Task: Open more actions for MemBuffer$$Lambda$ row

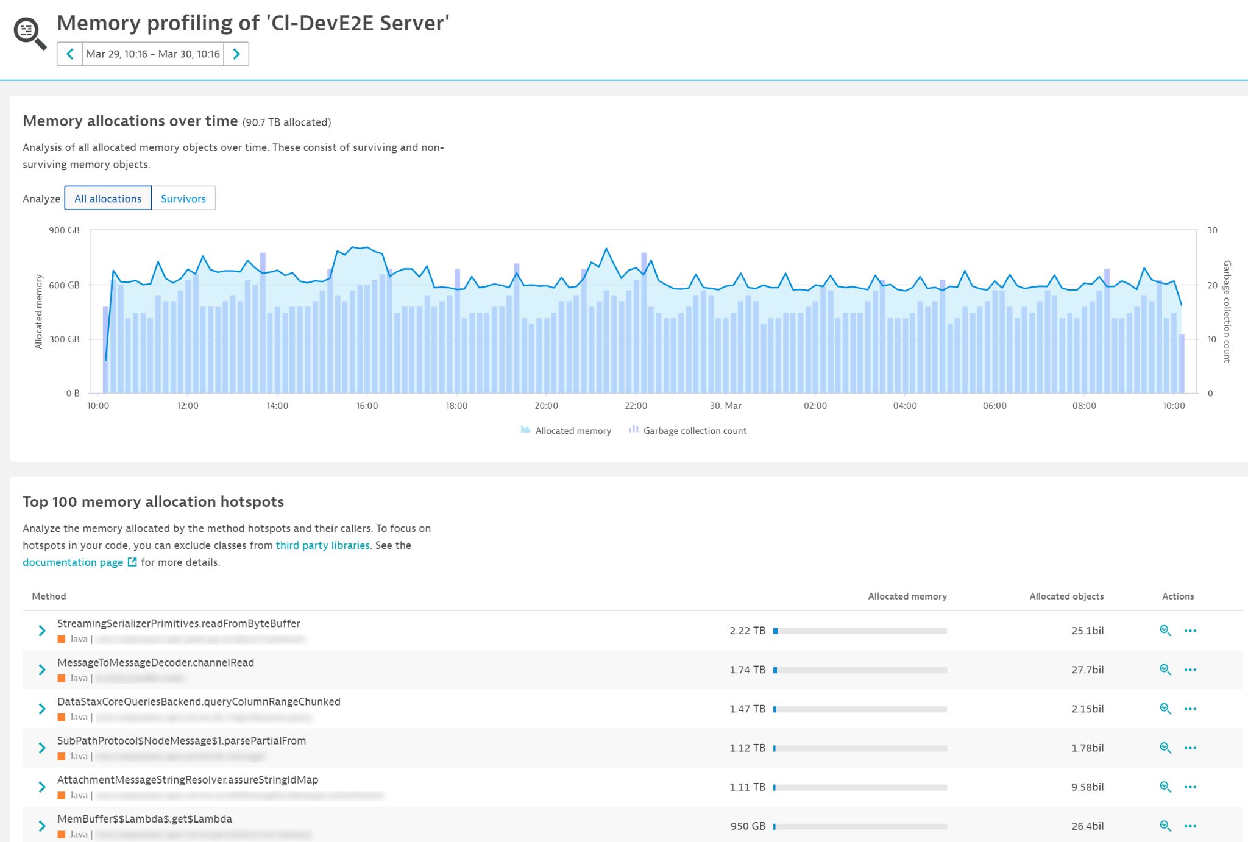Action: (x=1190, y=826)
